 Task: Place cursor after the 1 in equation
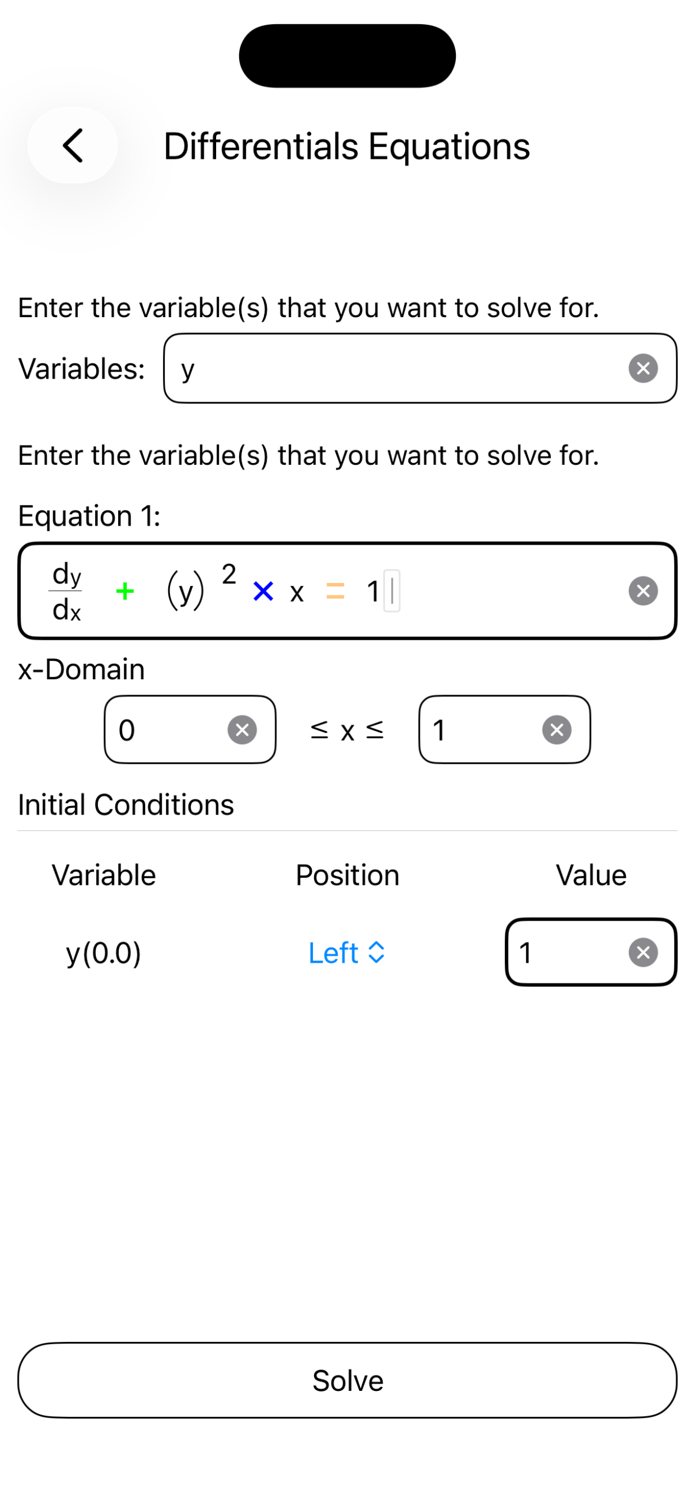pos(392,591)
